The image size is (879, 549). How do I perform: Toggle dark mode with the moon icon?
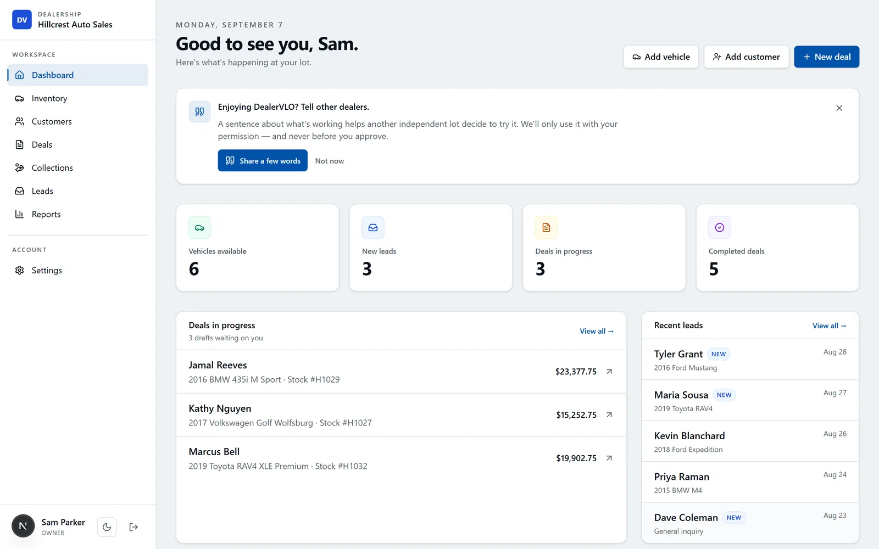pyautogui.click(x=107, y=527)
